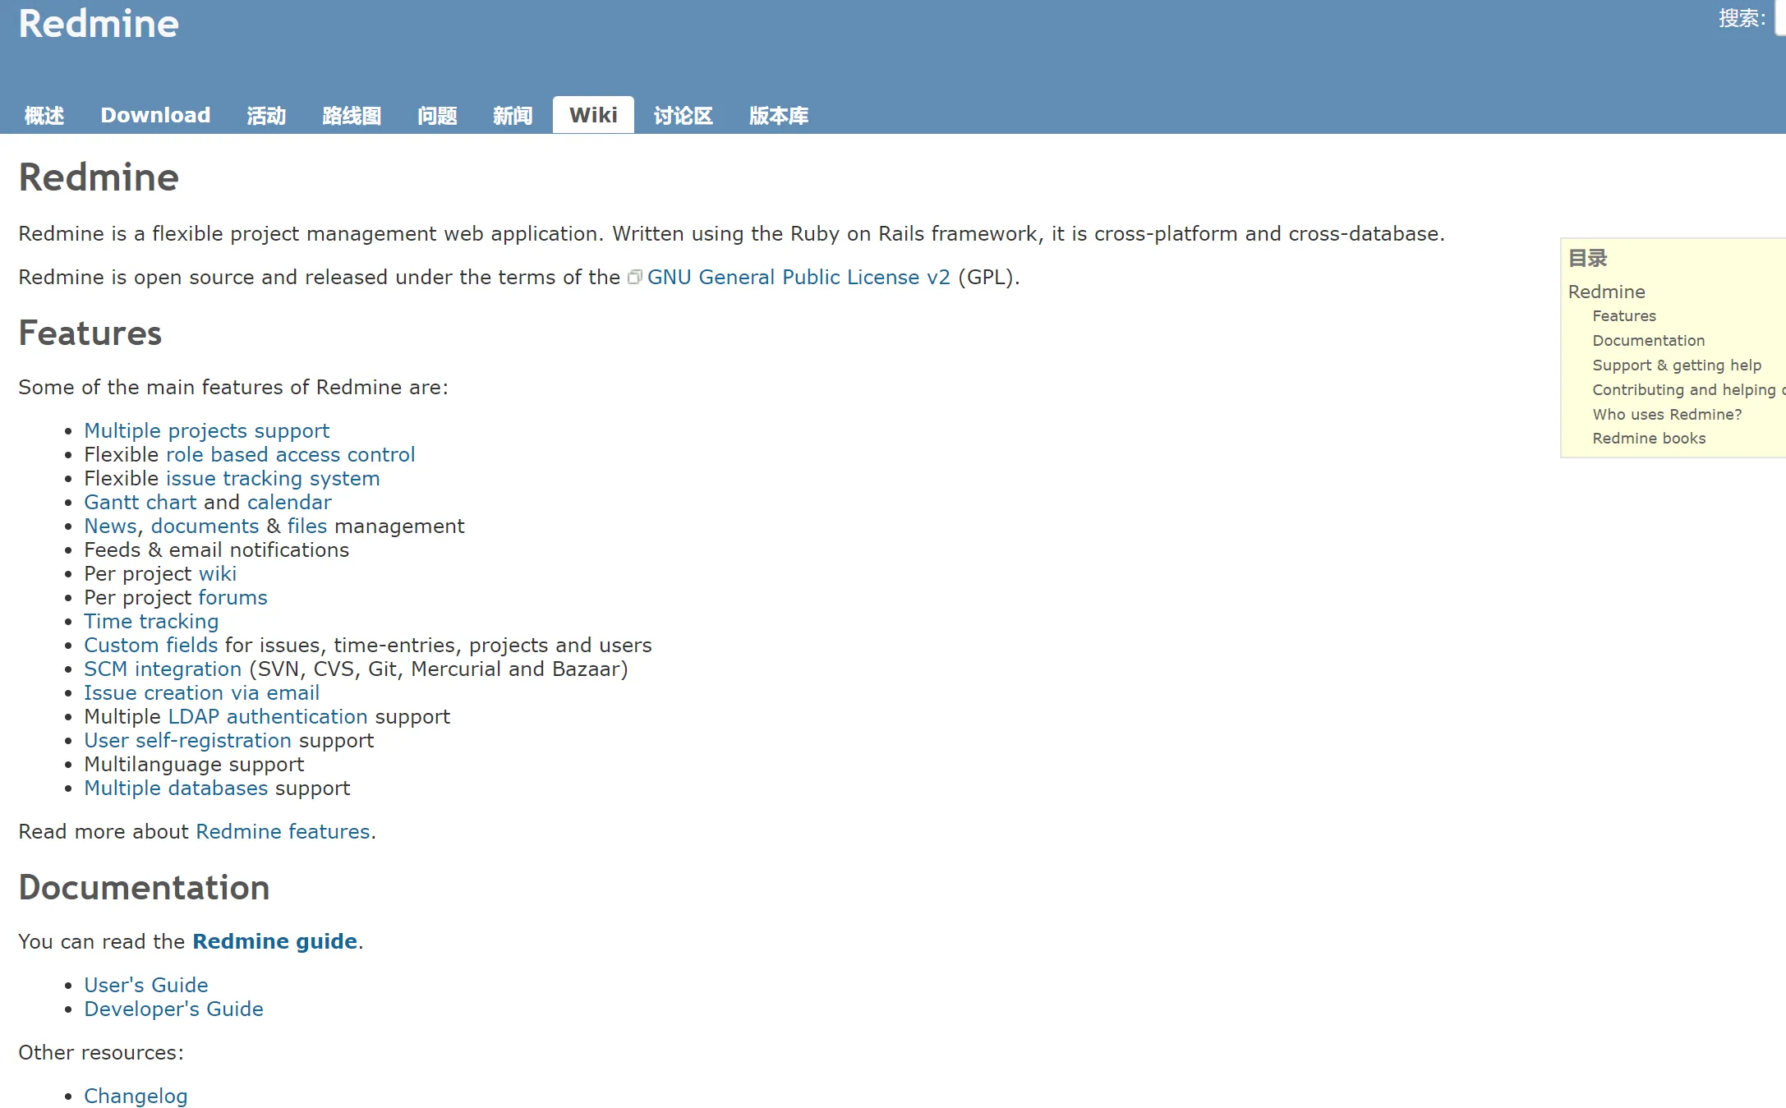
Task: Open the Developer's Guide link
Action: pos(173,1009)
